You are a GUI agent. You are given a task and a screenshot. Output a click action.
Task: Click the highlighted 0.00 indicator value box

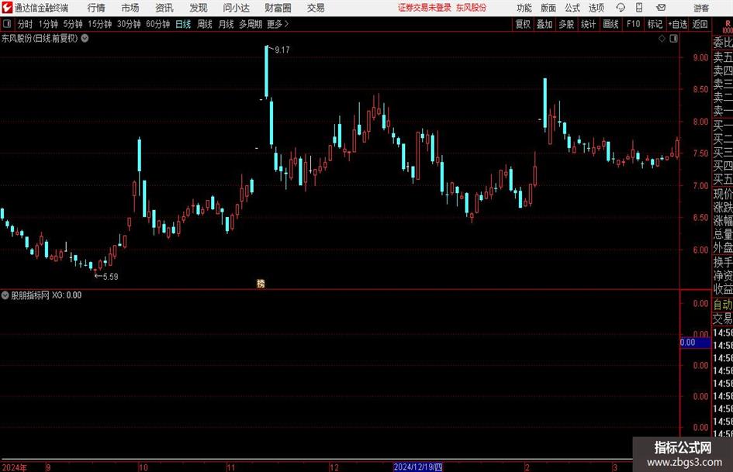695,342
